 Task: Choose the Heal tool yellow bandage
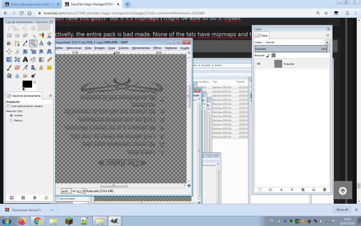coord(49,68)
